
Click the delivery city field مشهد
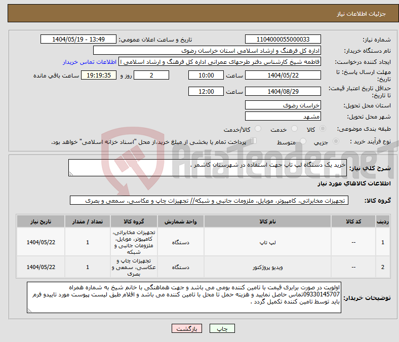[x=283, y=116]
